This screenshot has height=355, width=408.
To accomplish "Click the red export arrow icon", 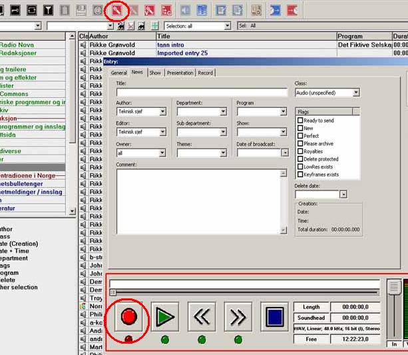I will click(x=292, y=11).
